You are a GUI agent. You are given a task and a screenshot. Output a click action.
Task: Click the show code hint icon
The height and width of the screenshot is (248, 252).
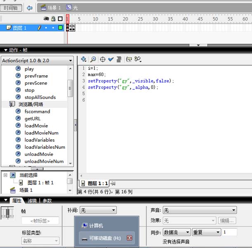pos(129,60)
